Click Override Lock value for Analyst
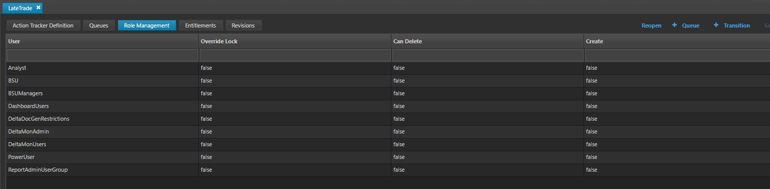The image size is (770, 189). 206,68
